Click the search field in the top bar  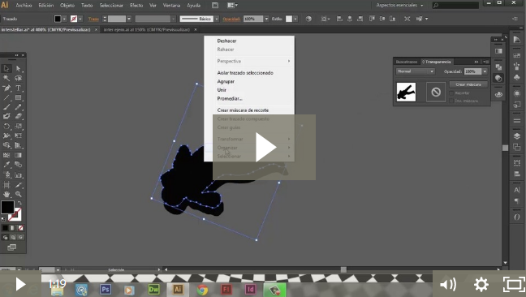point(455,6)
